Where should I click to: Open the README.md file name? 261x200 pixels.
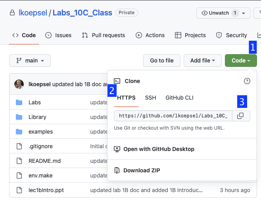coord(44,161)
